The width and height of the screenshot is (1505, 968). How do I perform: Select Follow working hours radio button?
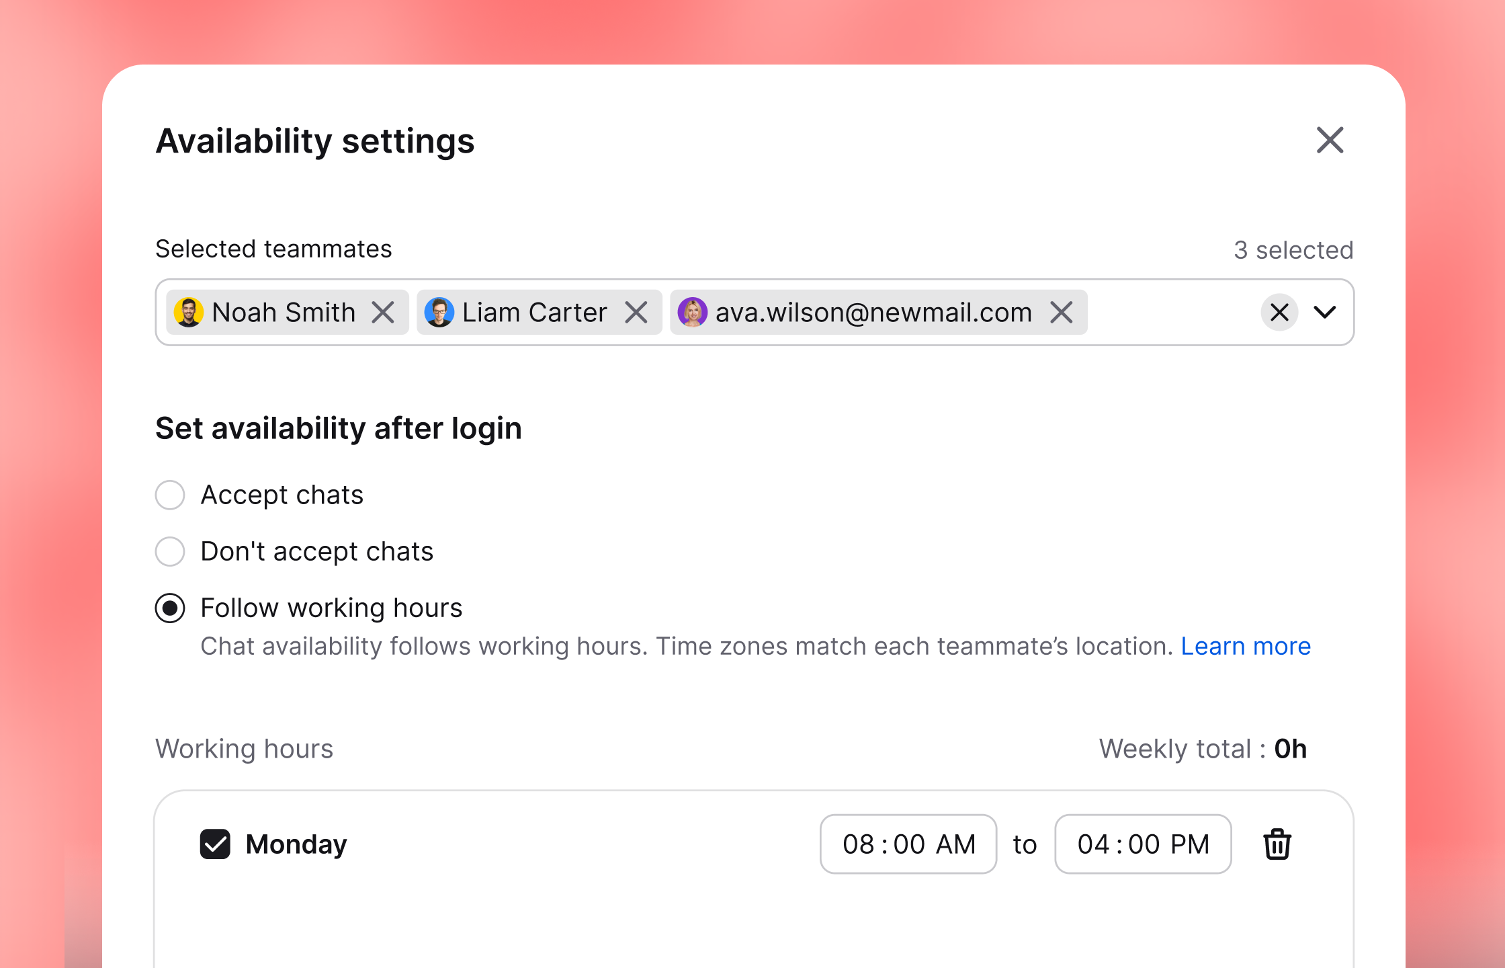point(170,608)
